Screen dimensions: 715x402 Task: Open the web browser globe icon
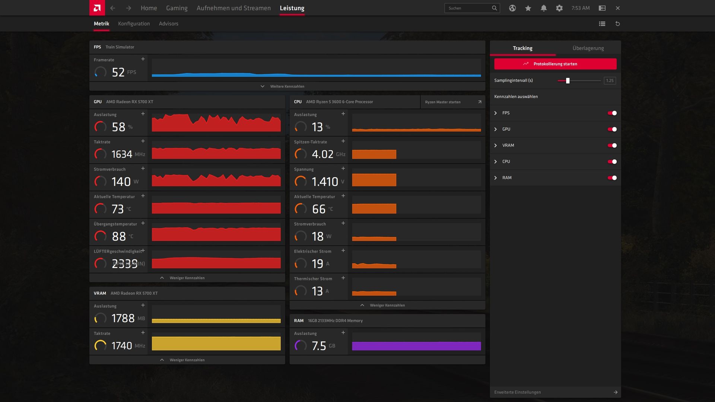[x=512, y=8]
